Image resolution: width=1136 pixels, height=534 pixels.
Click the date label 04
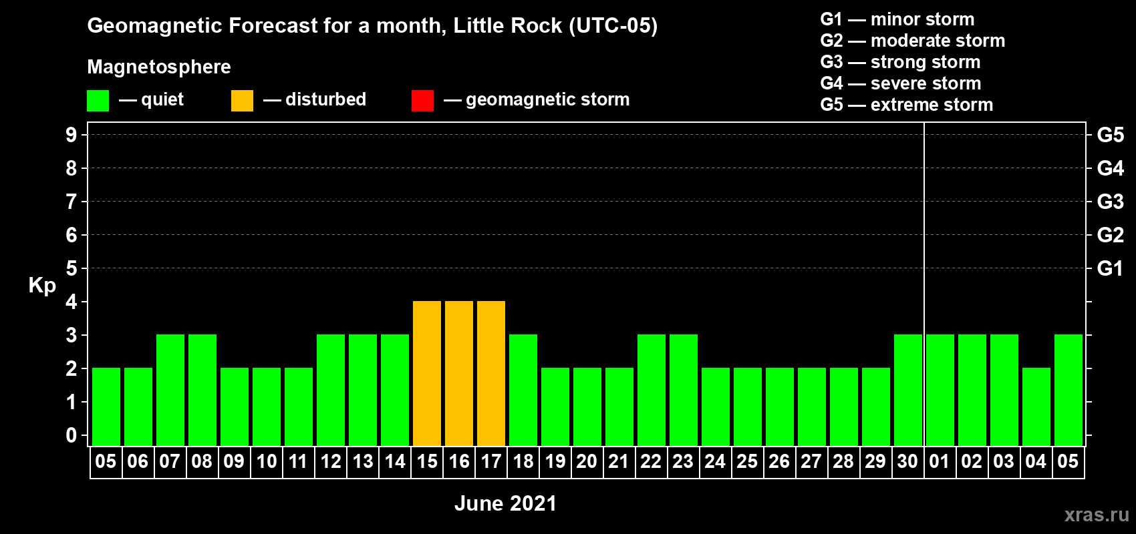pyautogui.click(x=1036, y=461)
